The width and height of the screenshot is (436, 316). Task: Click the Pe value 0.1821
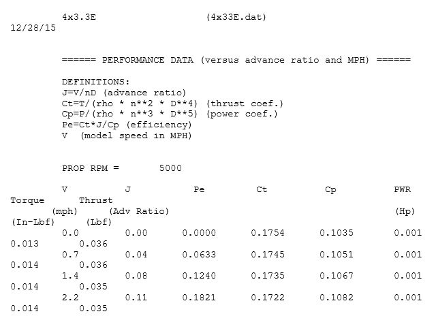[x=199, y=298]
